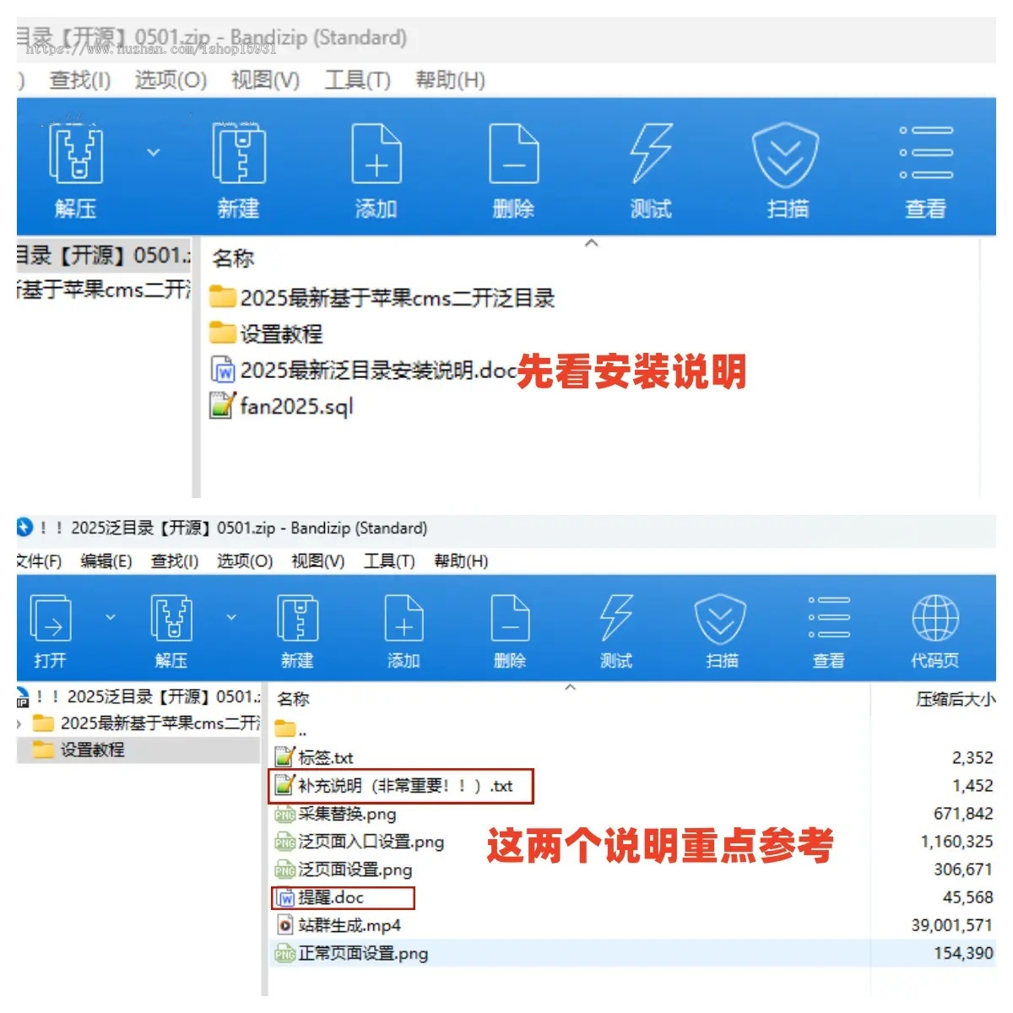
Task: Click Word icon of 安装说明.doc file
Action: tap(223, 371)
